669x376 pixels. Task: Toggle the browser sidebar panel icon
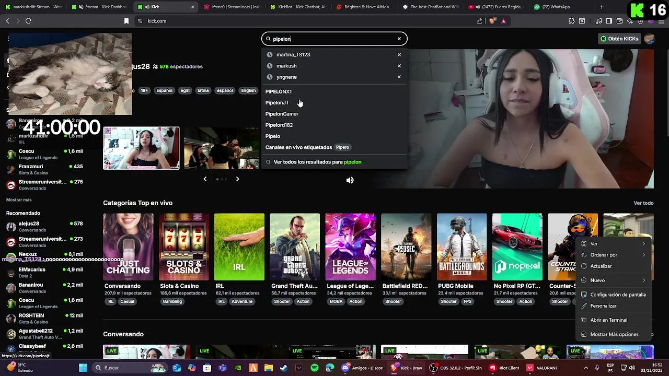pyautogui.click(x=609, y=21)
